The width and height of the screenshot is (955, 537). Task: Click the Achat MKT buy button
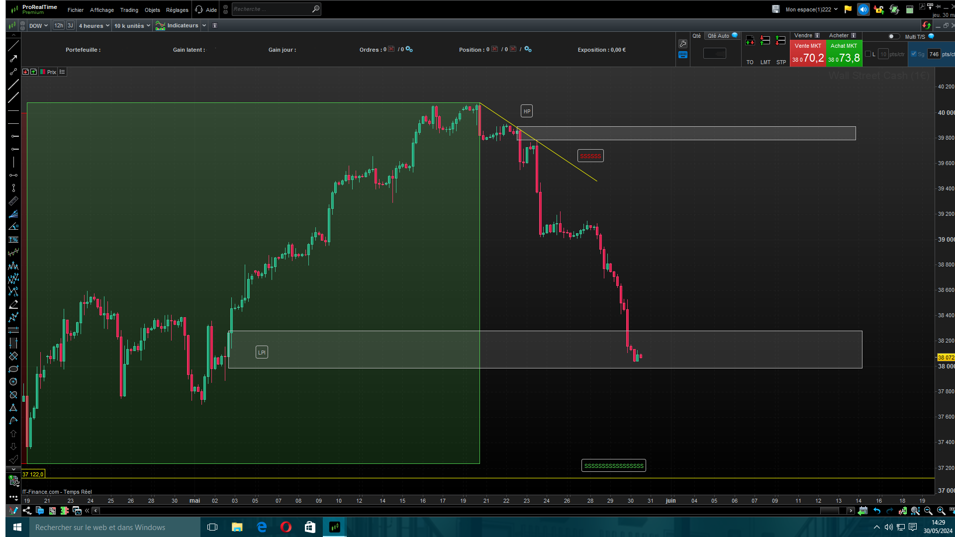click(844, 53)
